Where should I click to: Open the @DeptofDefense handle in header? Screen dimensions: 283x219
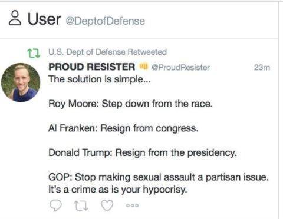click(x=106, y=21)
